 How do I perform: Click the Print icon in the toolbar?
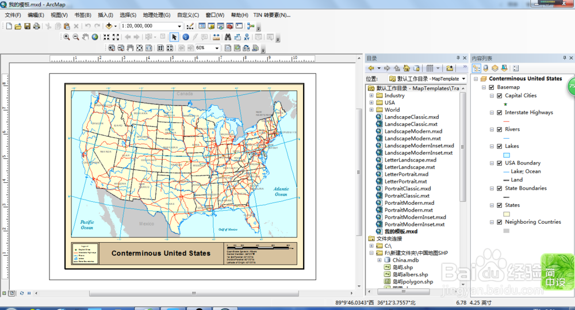point(36,26)
